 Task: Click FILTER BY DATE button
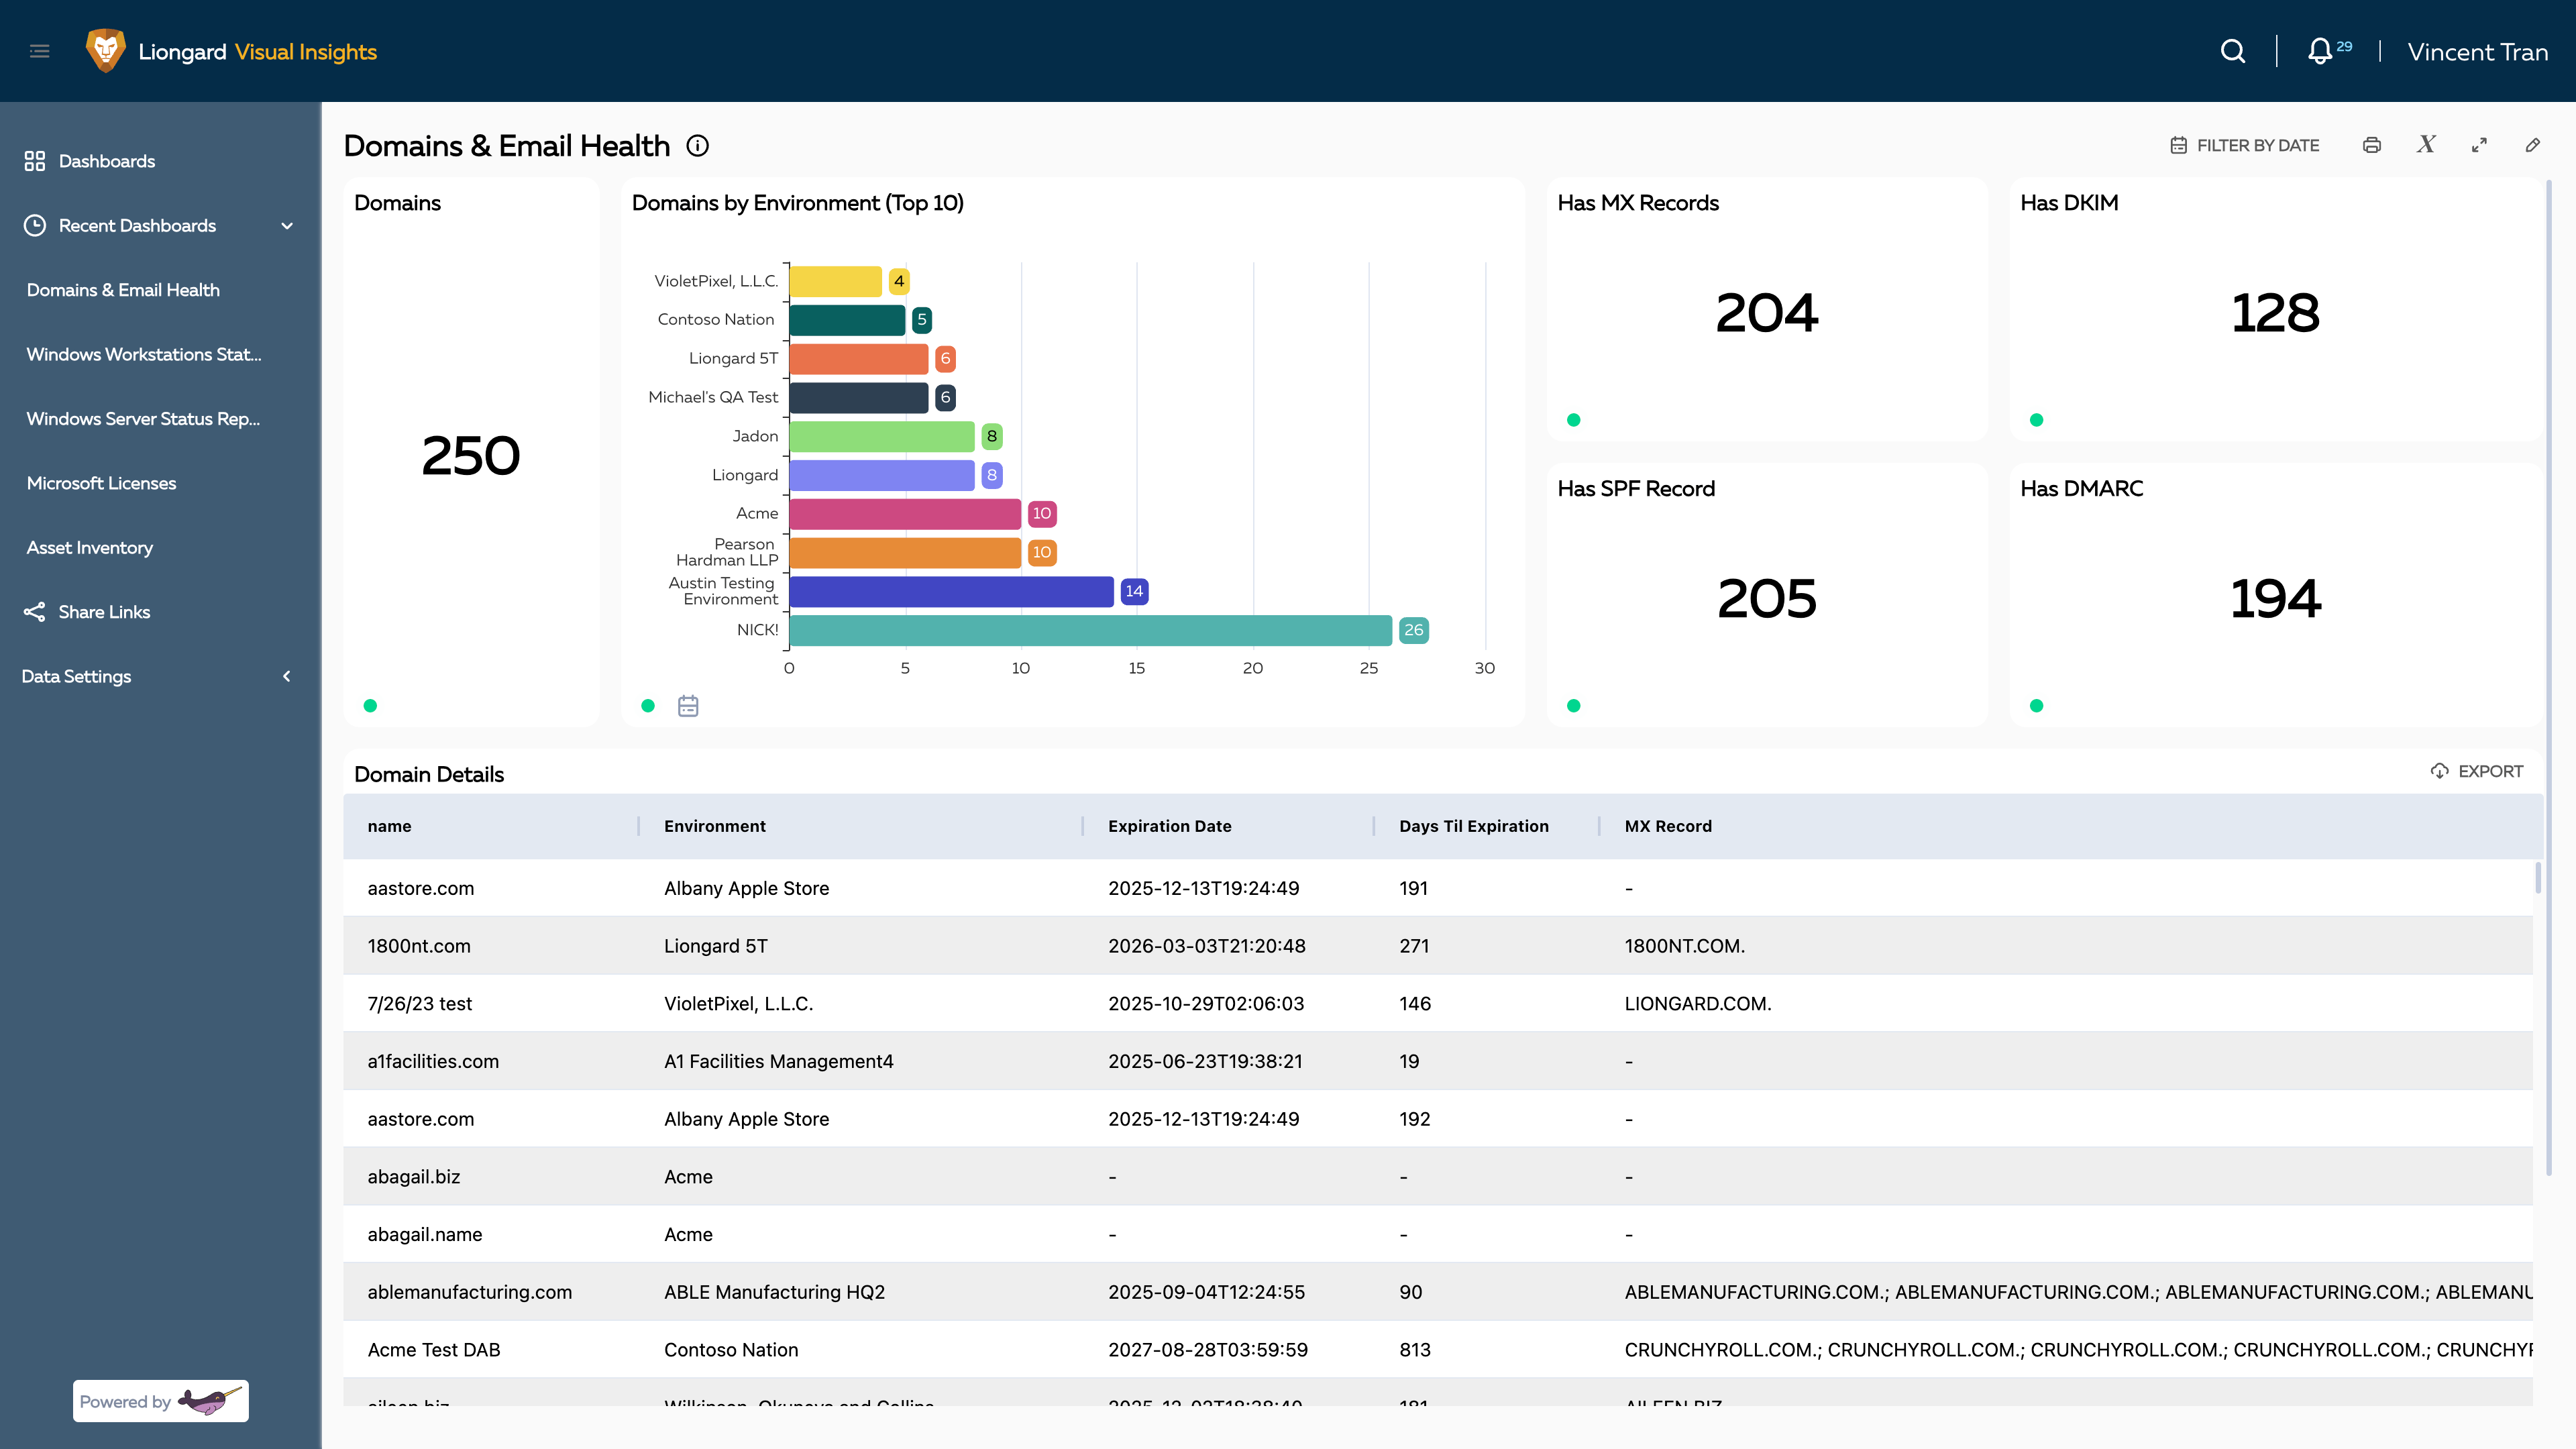click(x=2245, y=145)
